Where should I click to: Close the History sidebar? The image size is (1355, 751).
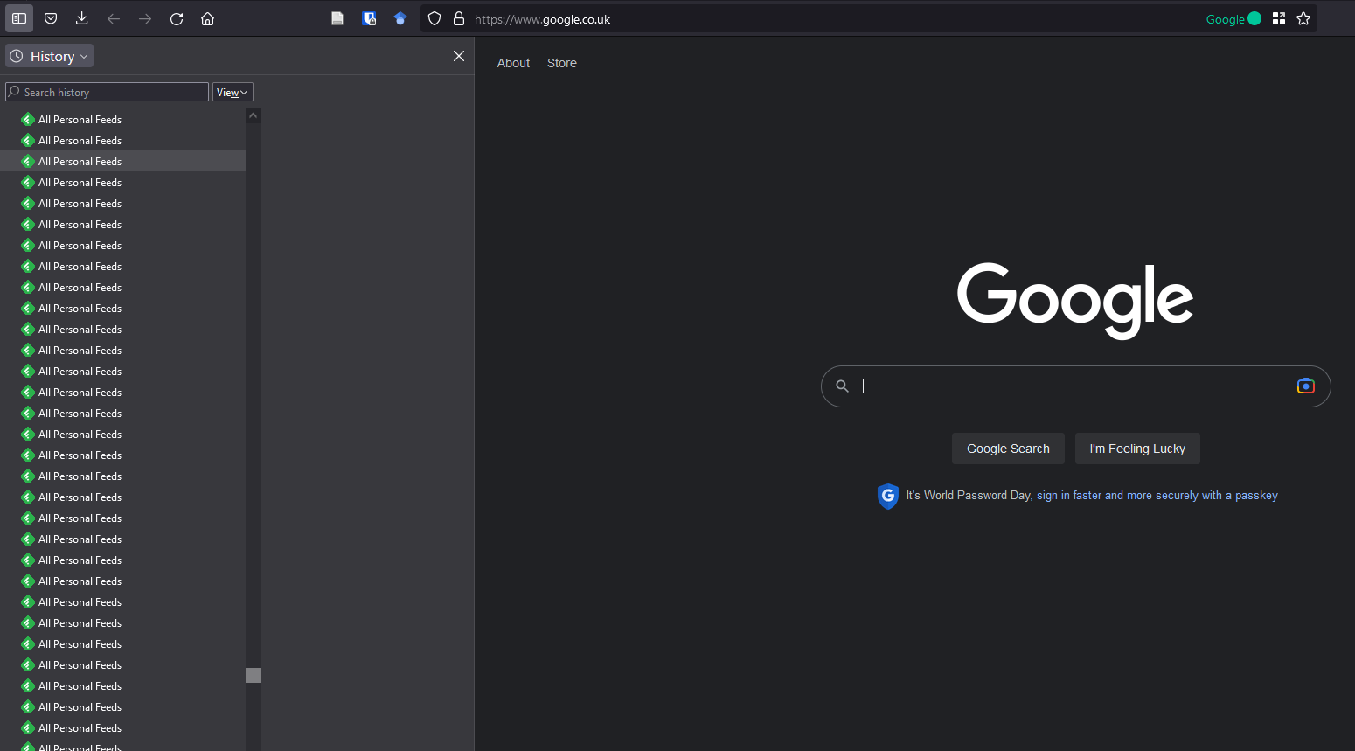tap(459, 56)
